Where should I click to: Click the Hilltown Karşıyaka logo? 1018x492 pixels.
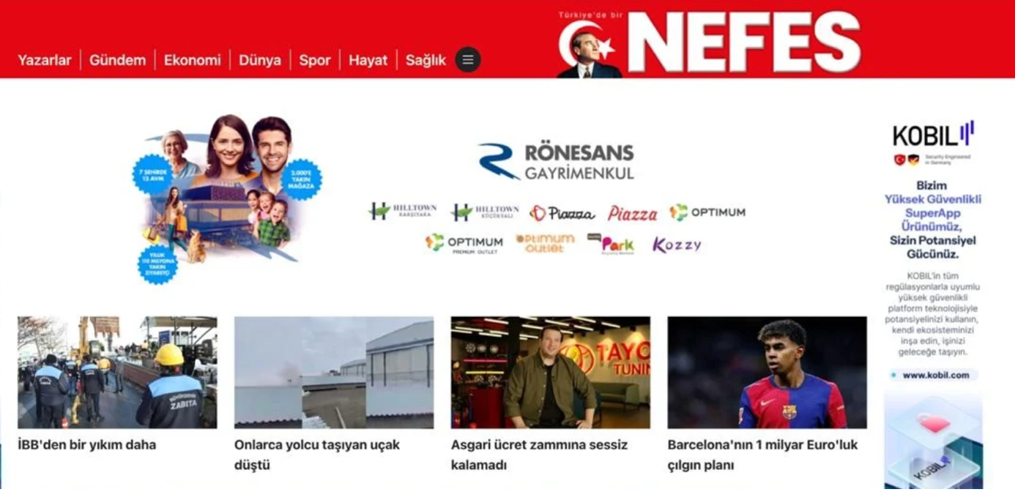404,212
